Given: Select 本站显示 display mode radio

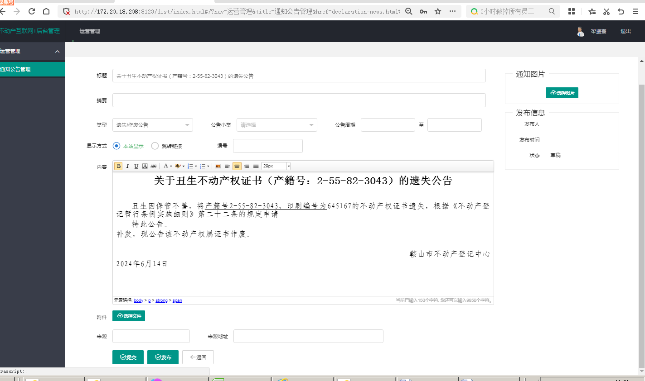Looking at the screenshot, I should [116, 146].
